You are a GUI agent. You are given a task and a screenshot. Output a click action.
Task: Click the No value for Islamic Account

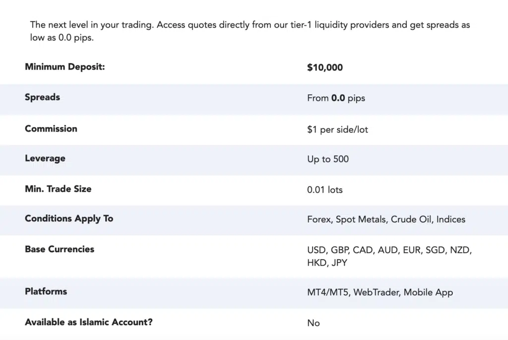click(x=314, y=323)
